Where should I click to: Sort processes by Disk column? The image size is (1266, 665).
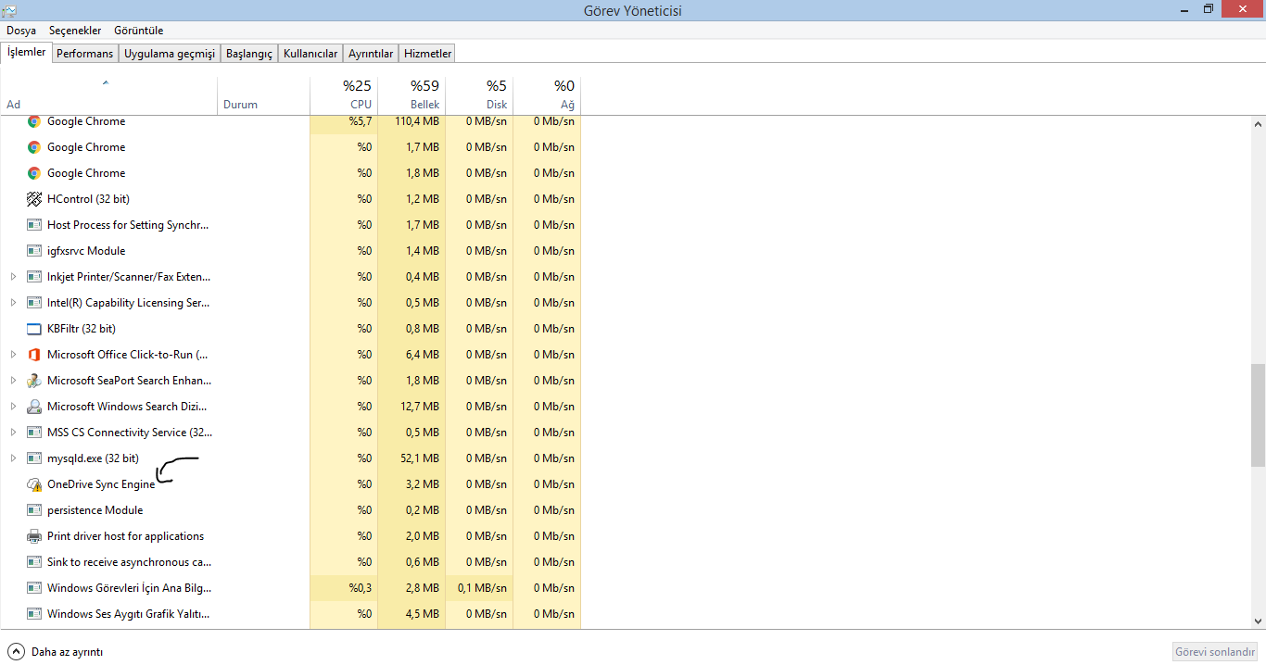coord(479,94)
